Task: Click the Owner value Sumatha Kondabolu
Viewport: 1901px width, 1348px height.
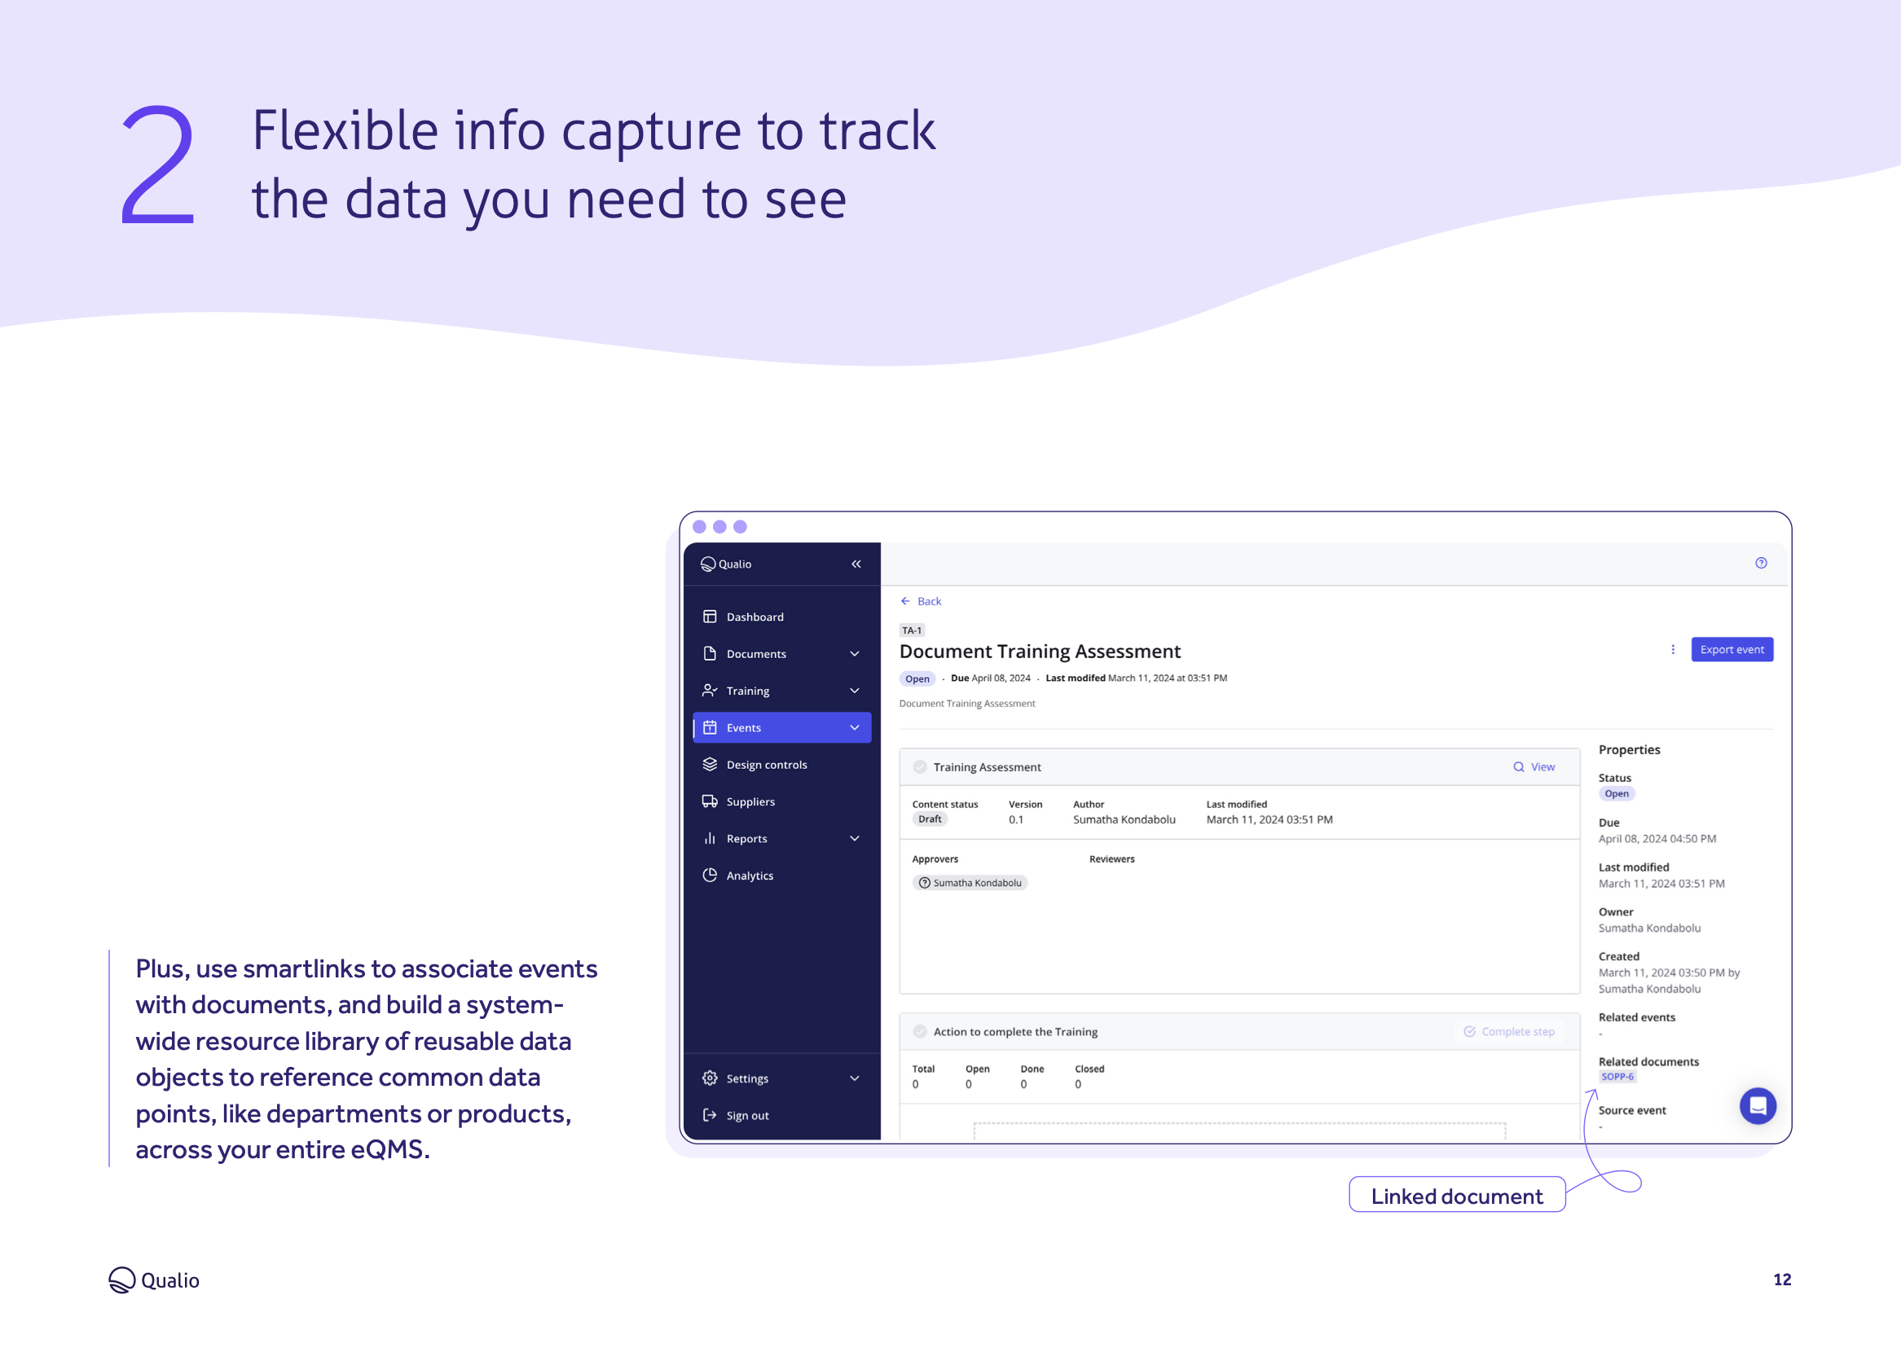Action: [x=1649, y=928]
